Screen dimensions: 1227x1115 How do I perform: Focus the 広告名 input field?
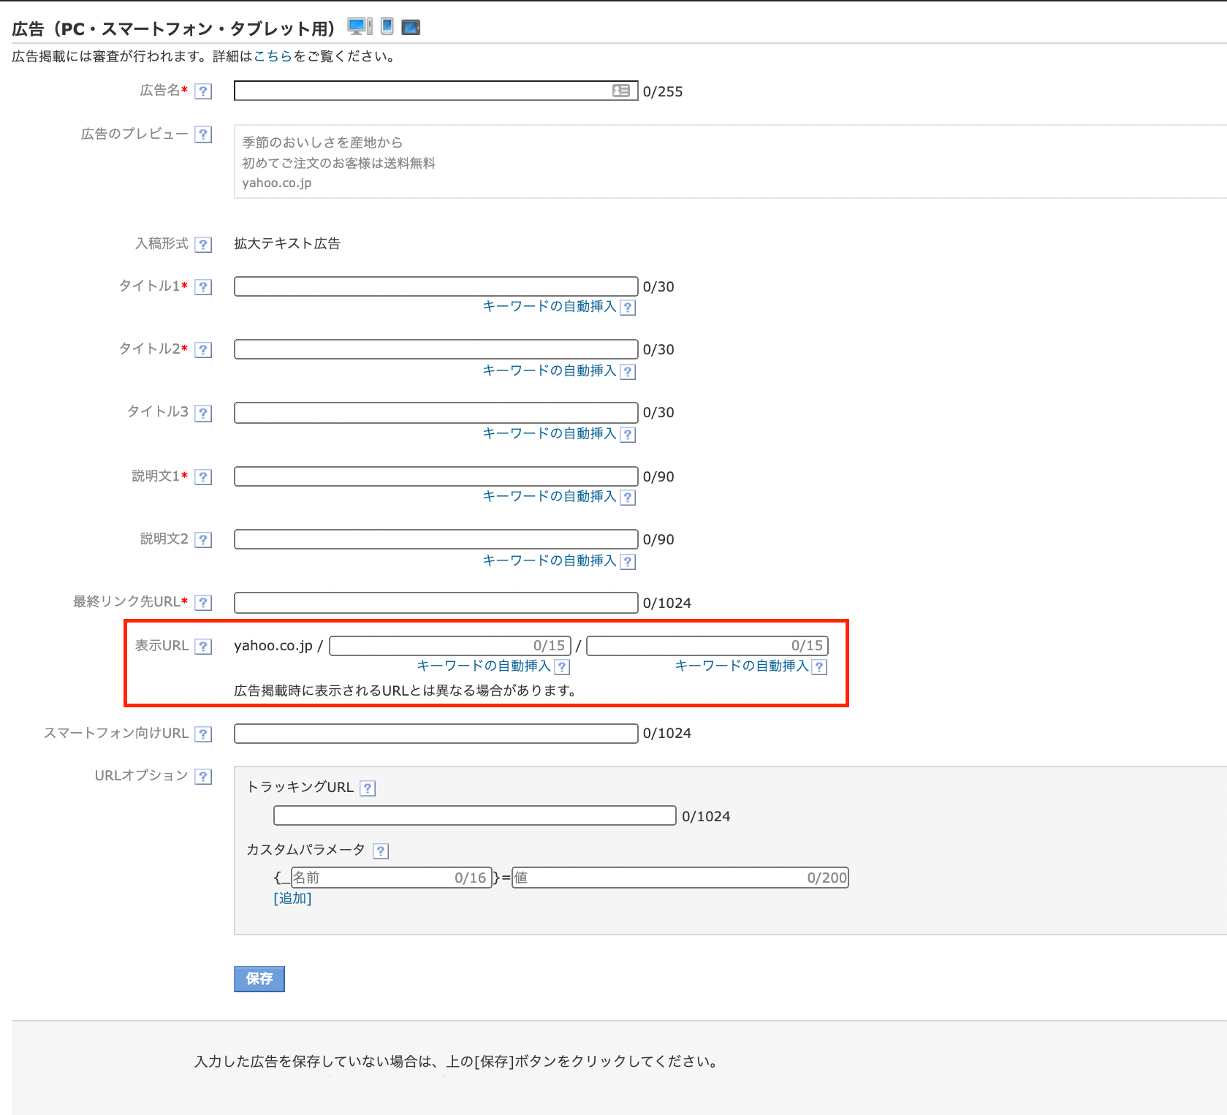(436, 91)
